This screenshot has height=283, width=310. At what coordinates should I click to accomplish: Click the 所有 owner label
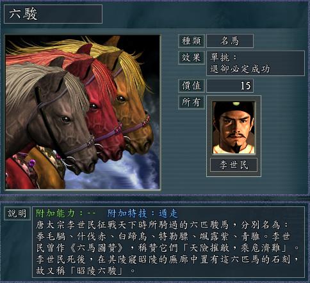click(x=192, y=102)
